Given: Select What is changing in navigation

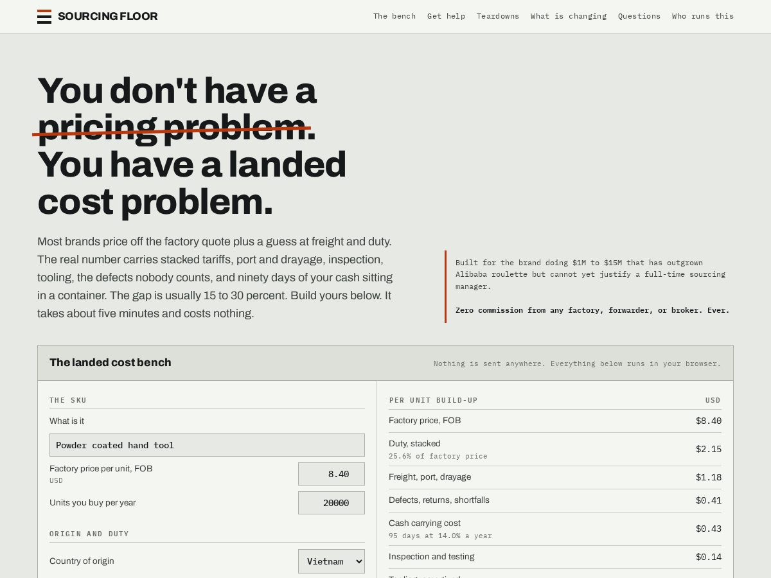Looking at the screenshot, I should click(569, 16).
